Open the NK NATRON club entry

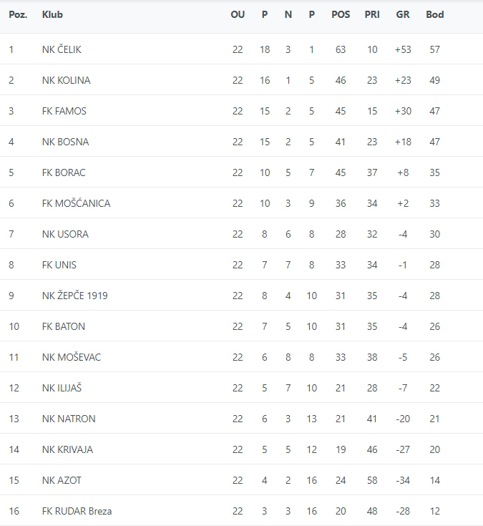[x=69, y=419]
